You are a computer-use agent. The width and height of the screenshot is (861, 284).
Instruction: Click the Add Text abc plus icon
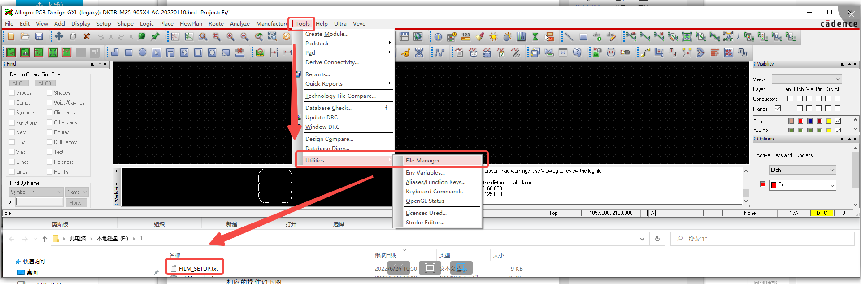597,37
